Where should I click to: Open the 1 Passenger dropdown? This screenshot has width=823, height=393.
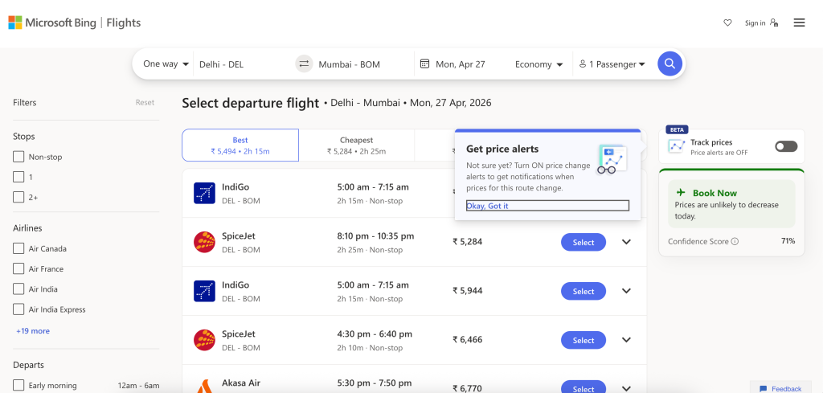612,64
